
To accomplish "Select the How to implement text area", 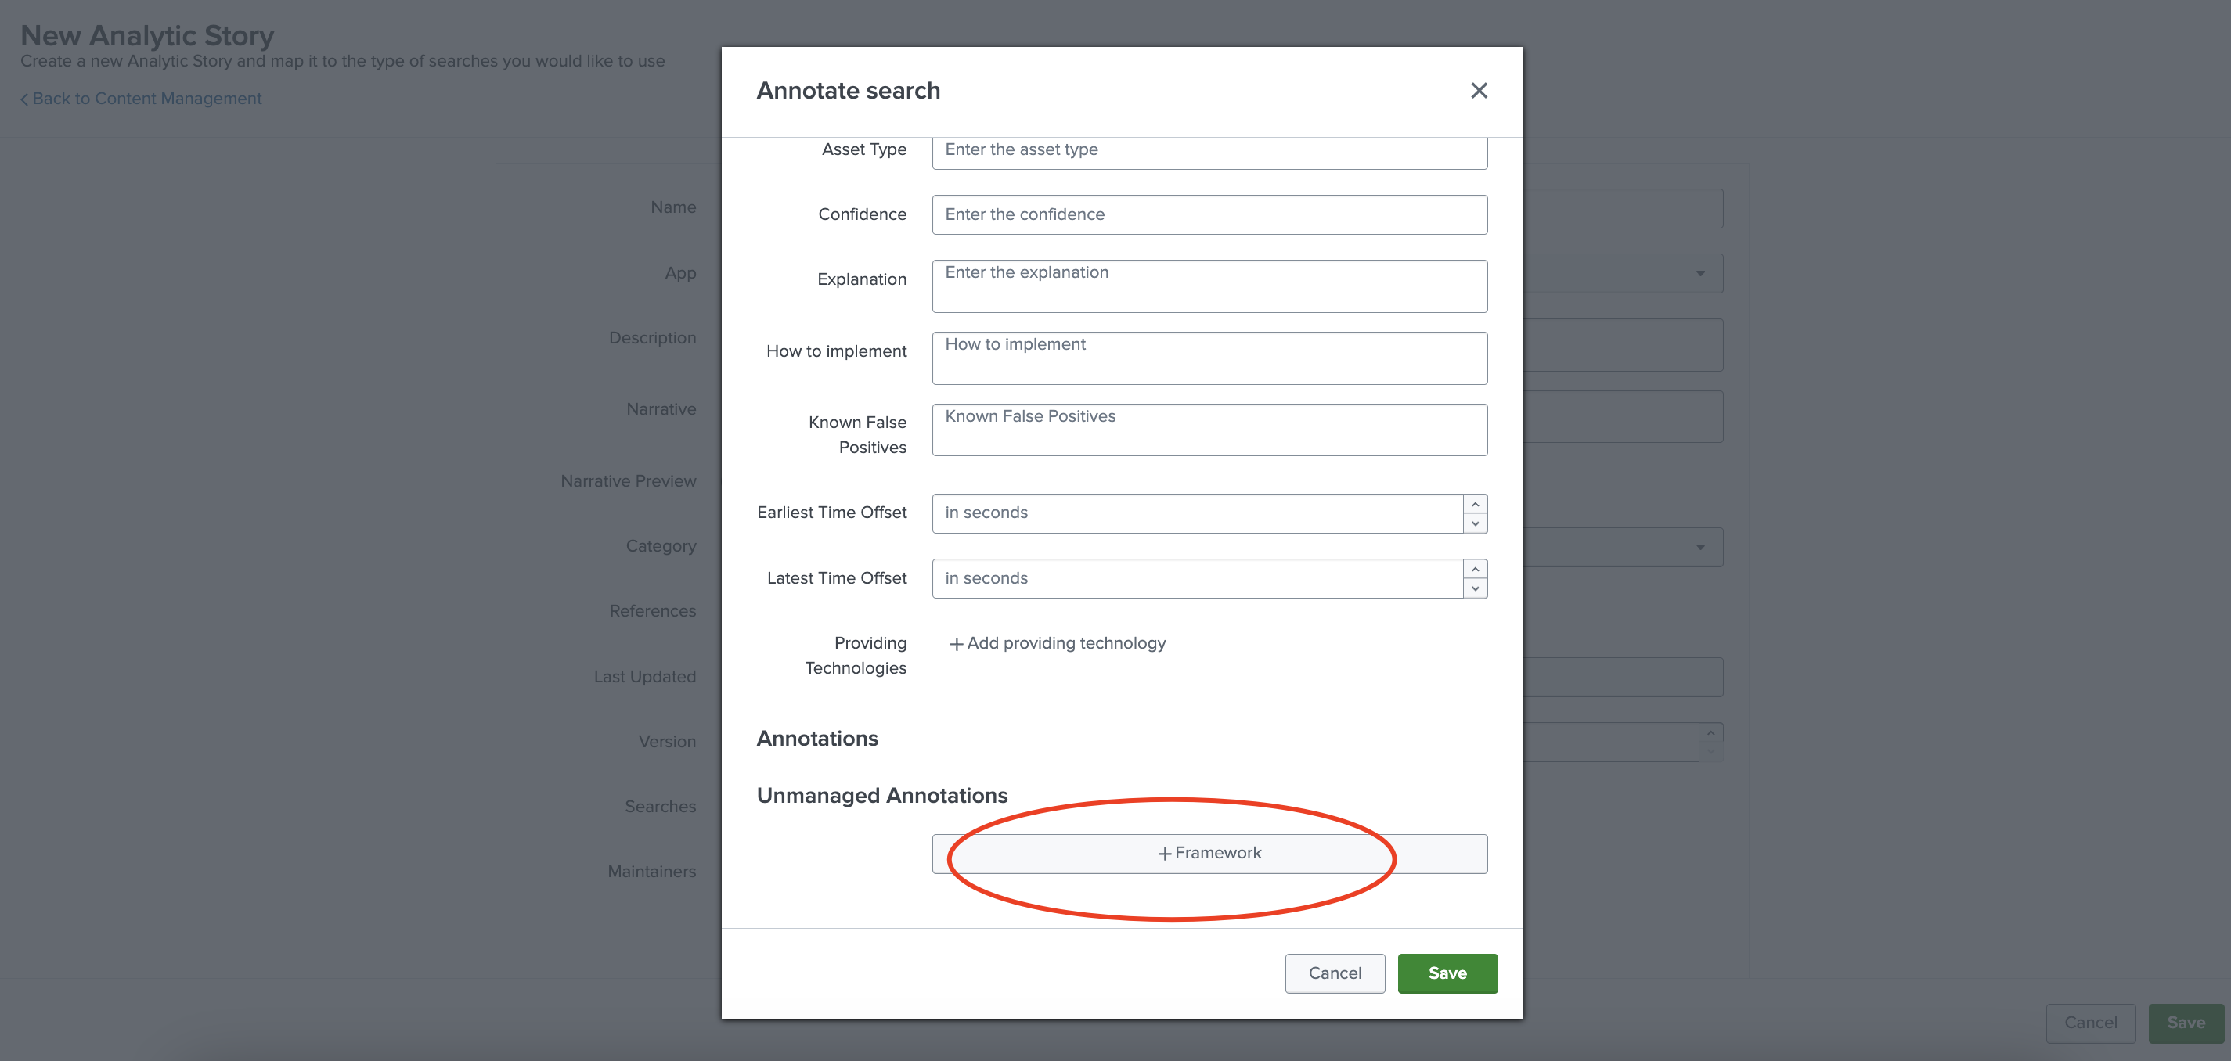I will [1209, 358].
